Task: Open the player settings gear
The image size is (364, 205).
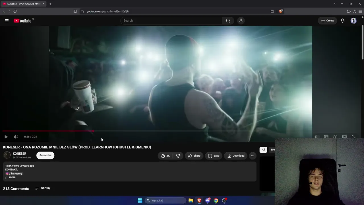Action: (x=335, y=137)
